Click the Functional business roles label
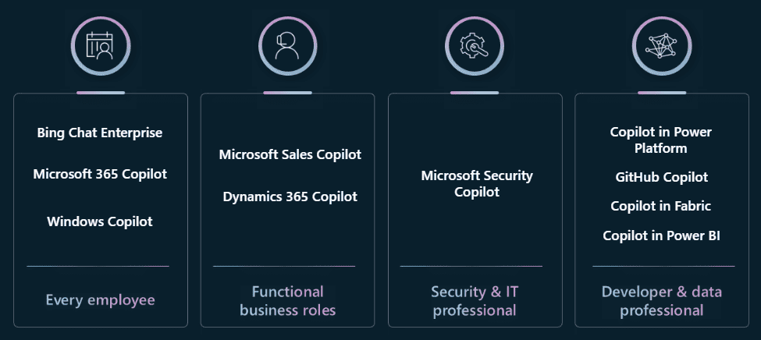This screenshot has width=761, height=340. click(x=288, y=301)
